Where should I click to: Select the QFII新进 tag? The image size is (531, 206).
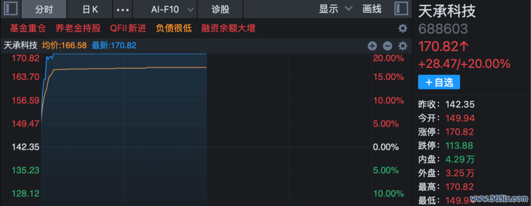pyautogui.click(x=128, y=29)
